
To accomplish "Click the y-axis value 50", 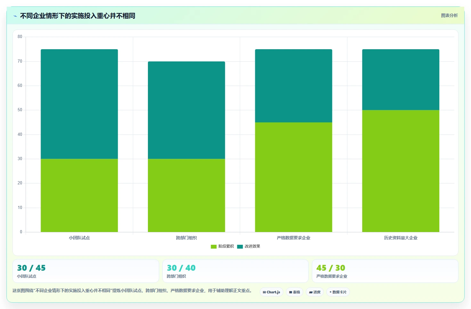I will pos(20,110).
